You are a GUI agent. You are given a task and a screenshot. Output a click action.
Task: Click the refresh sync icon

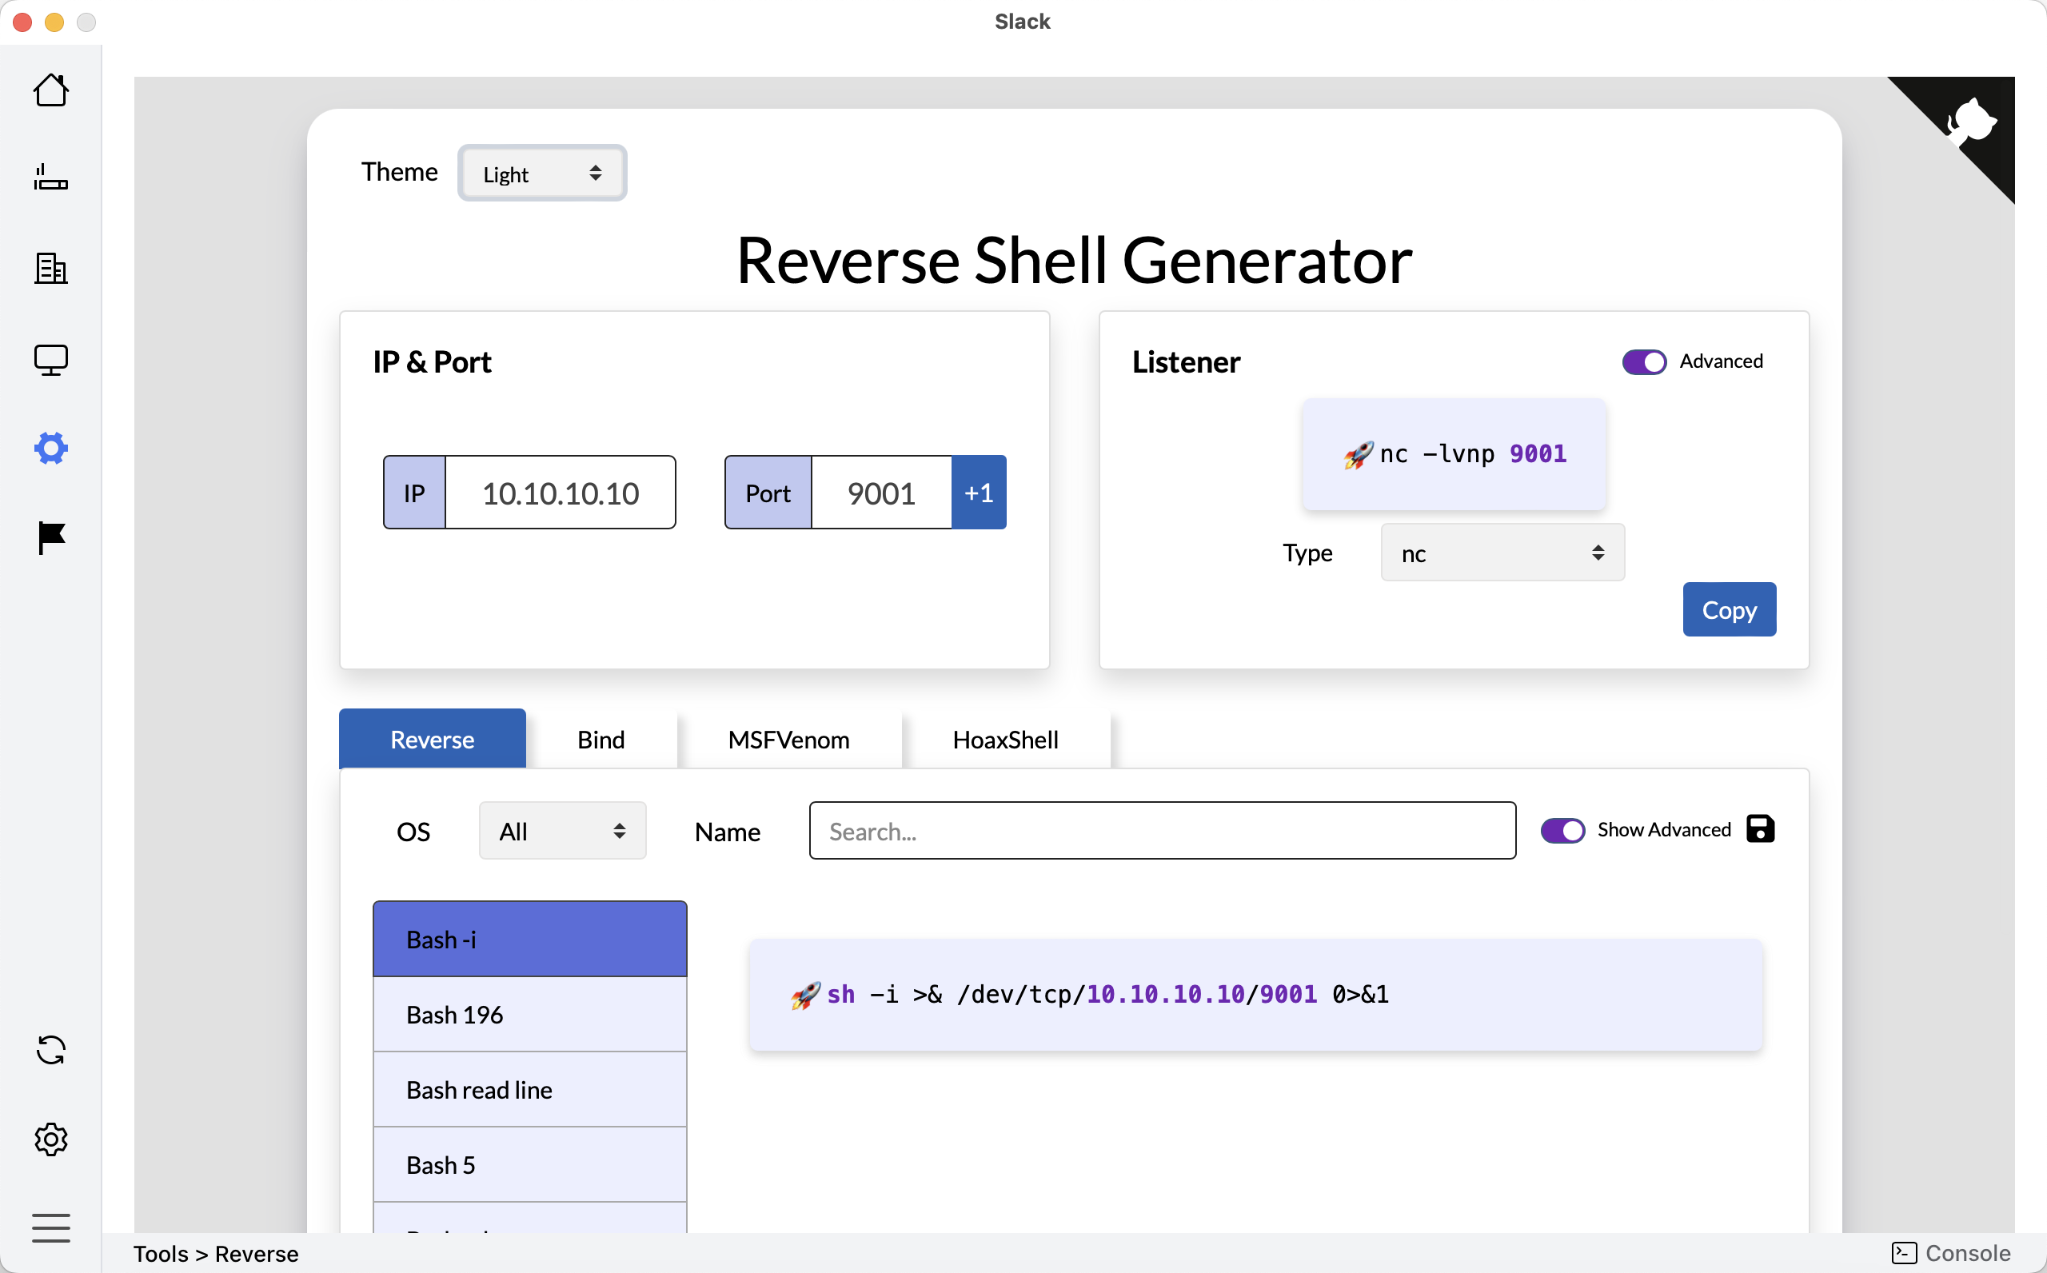pyautogui.click(x=50, y=1050)
